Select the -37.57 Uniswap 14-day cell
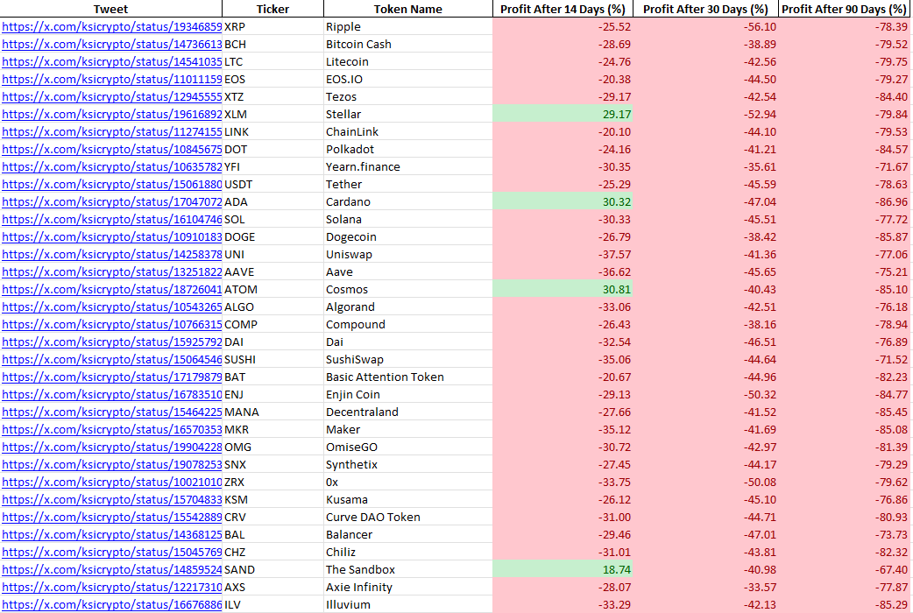913x613 pixels. (563, 255)
